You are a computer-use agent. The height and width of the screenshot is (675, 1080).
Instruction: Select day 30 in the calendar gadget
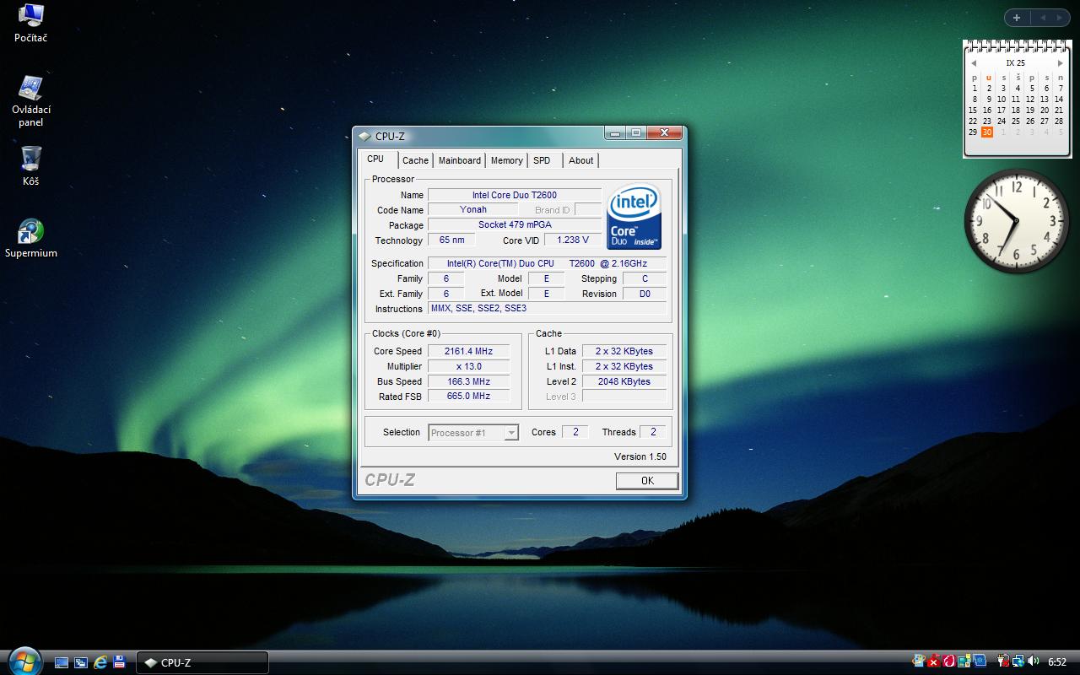[x=987, y=132]
